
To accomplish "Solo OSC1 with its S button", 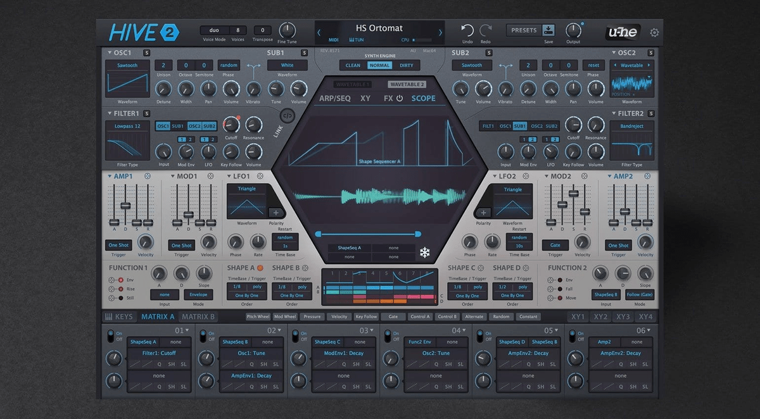I will click(147, 53).
